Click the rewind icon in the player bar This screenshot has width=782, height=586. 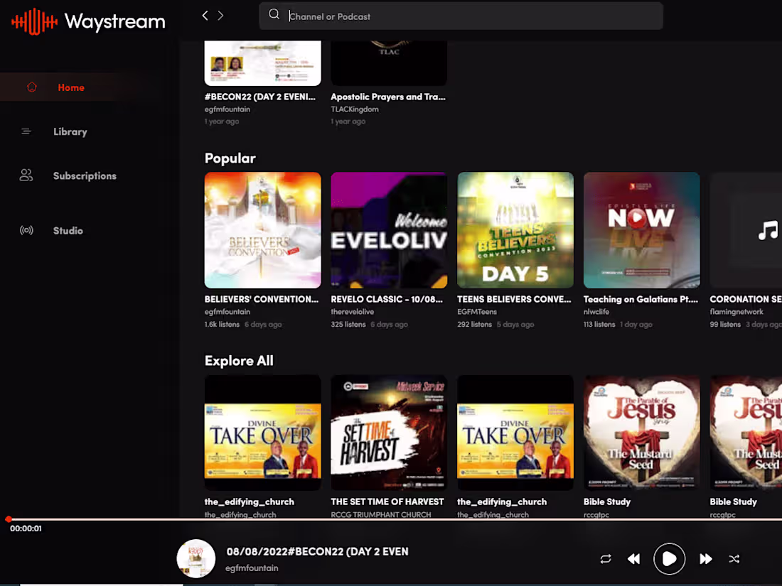pos(633,559)
